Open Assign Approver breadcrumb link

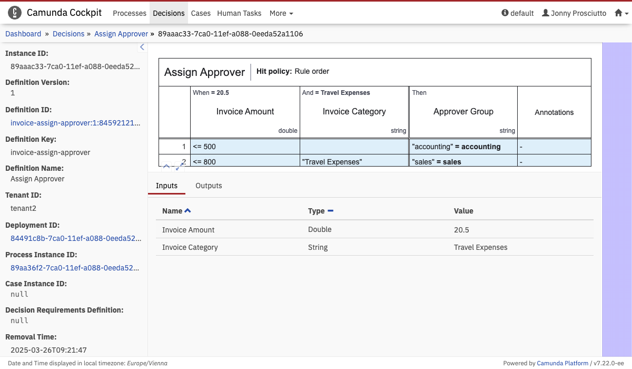[x=121, y=34]
